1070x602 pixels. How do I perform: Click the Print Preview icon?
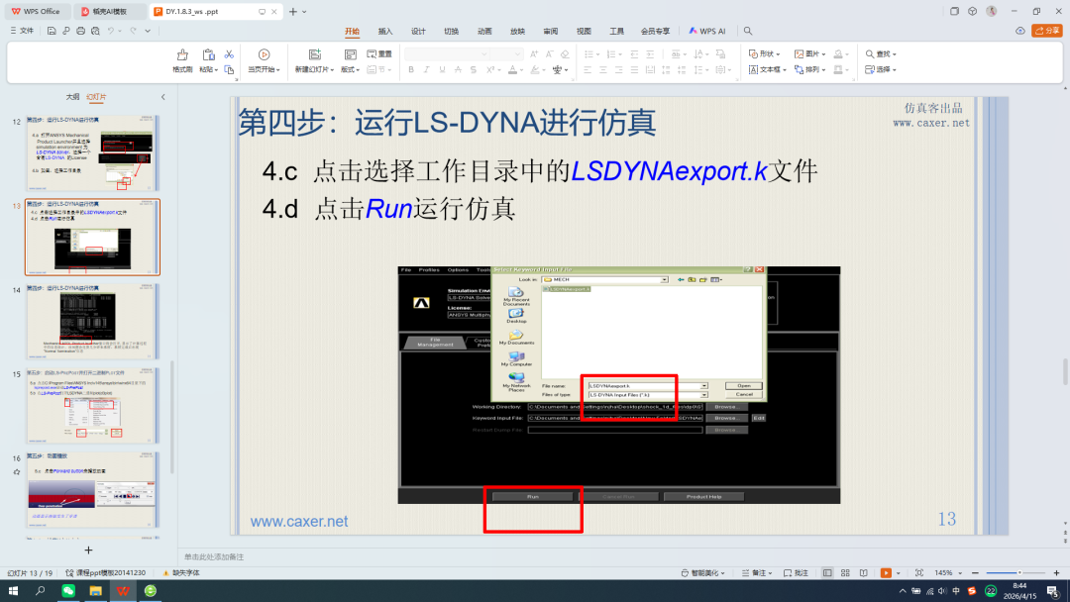pyautogui.click(x=95, y=31)
